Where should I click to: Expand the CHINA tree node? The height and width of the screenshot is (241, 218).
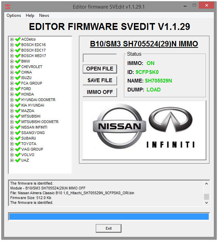click(12, 72)
